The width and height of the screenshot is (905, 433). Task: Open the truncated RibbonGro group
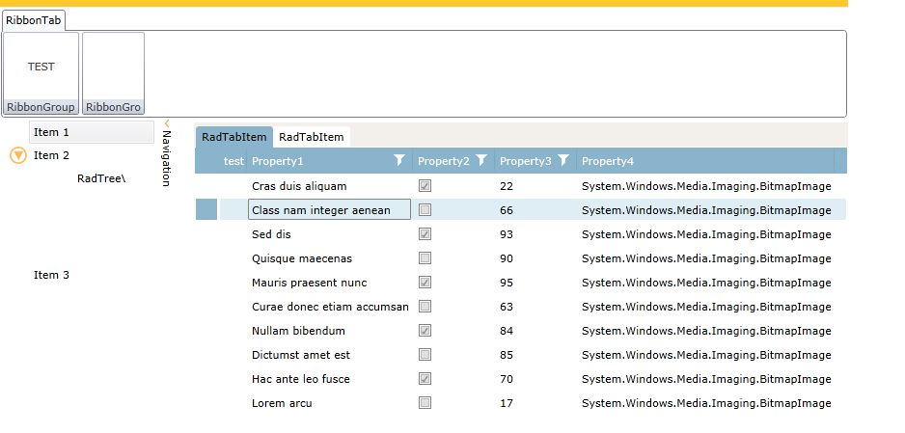[113, 107]
